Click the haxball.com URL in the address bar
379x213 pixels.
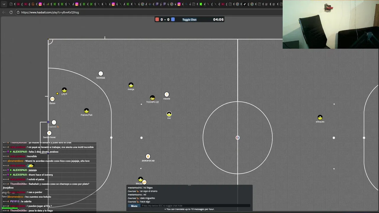tap(50, 12)
